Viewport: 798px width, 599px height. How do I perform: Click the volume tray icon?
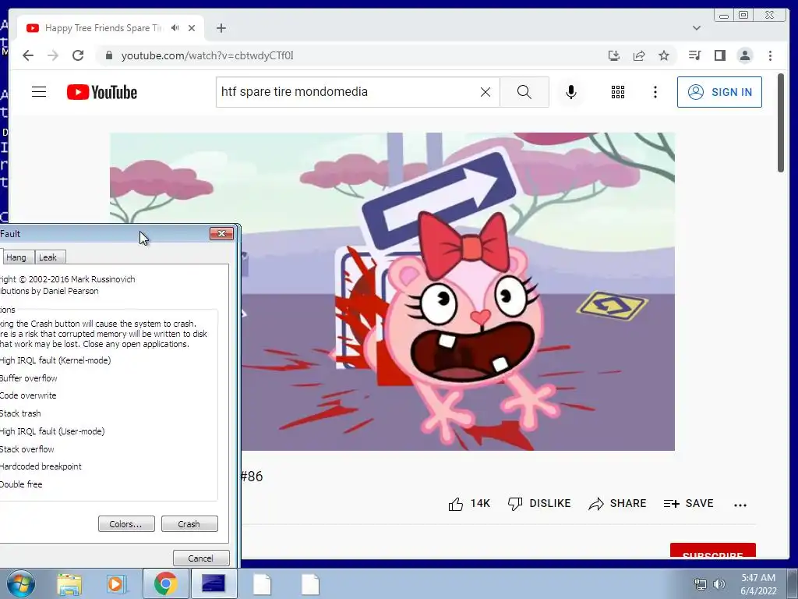pyautogui.click(x=719, y=584)
